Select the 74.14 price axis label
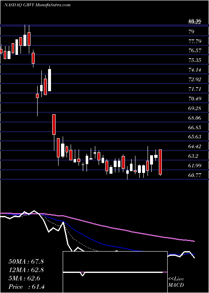 [x=195, y=70]
